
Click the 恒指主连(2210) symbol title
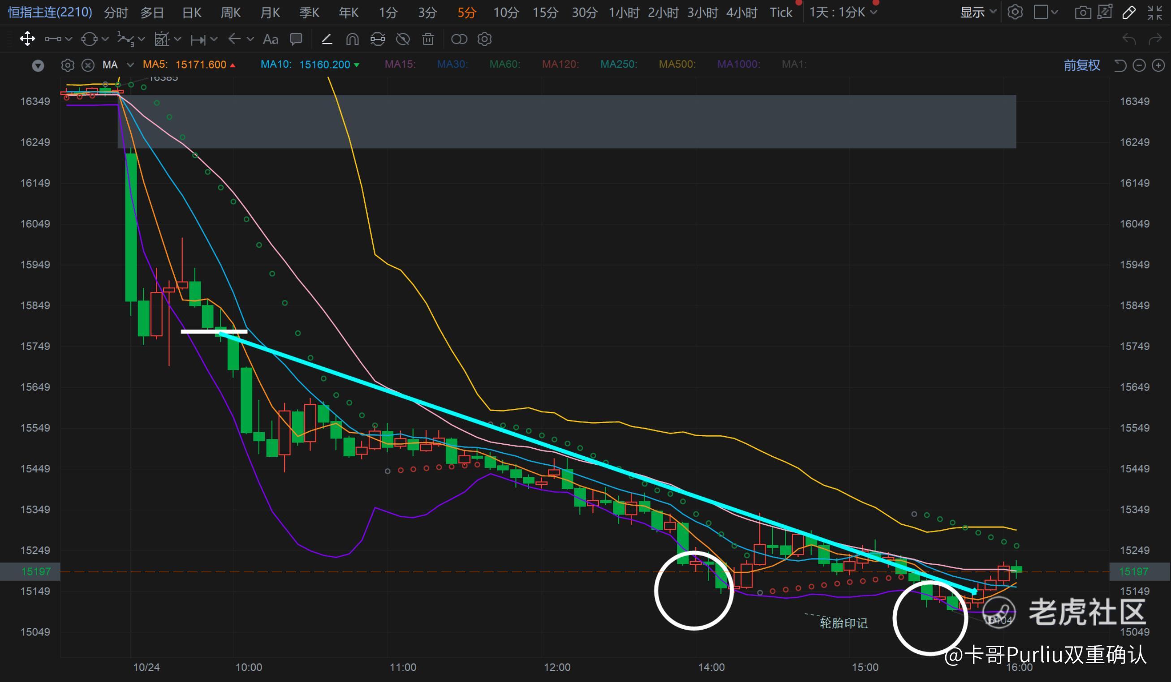coord(50,12)
